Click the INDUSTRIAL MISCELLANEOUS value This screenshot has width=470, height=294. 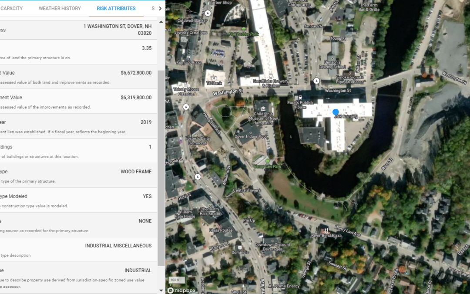[118, 246]
